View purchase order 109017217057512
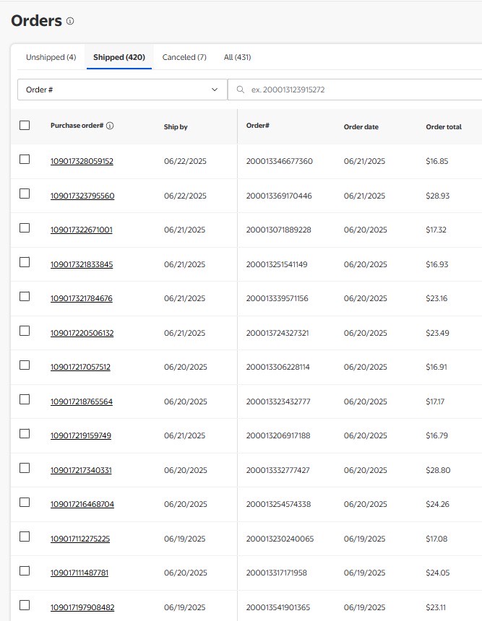The width and height of the screenshot is (482, 621). pyautogui.click(x=80, y=367)
